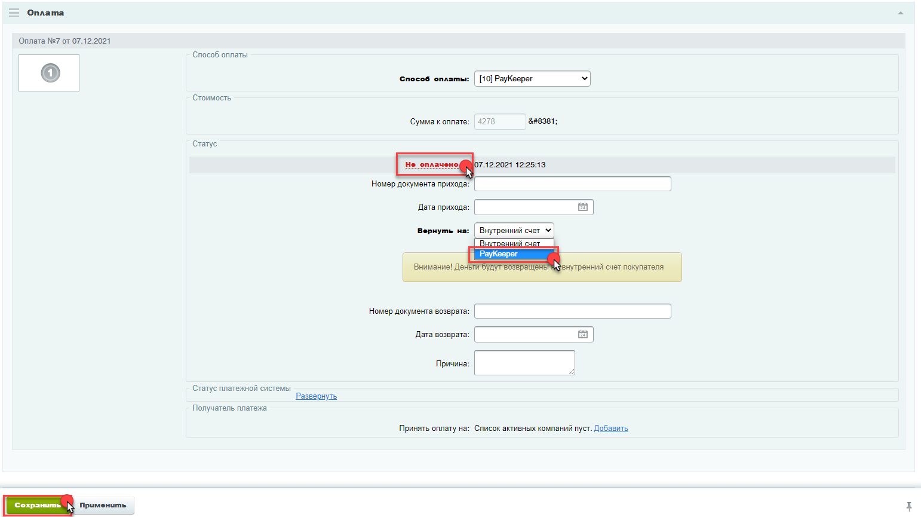Click the Номер документа возврата field

pyautogui.click(x=572, y=311)
